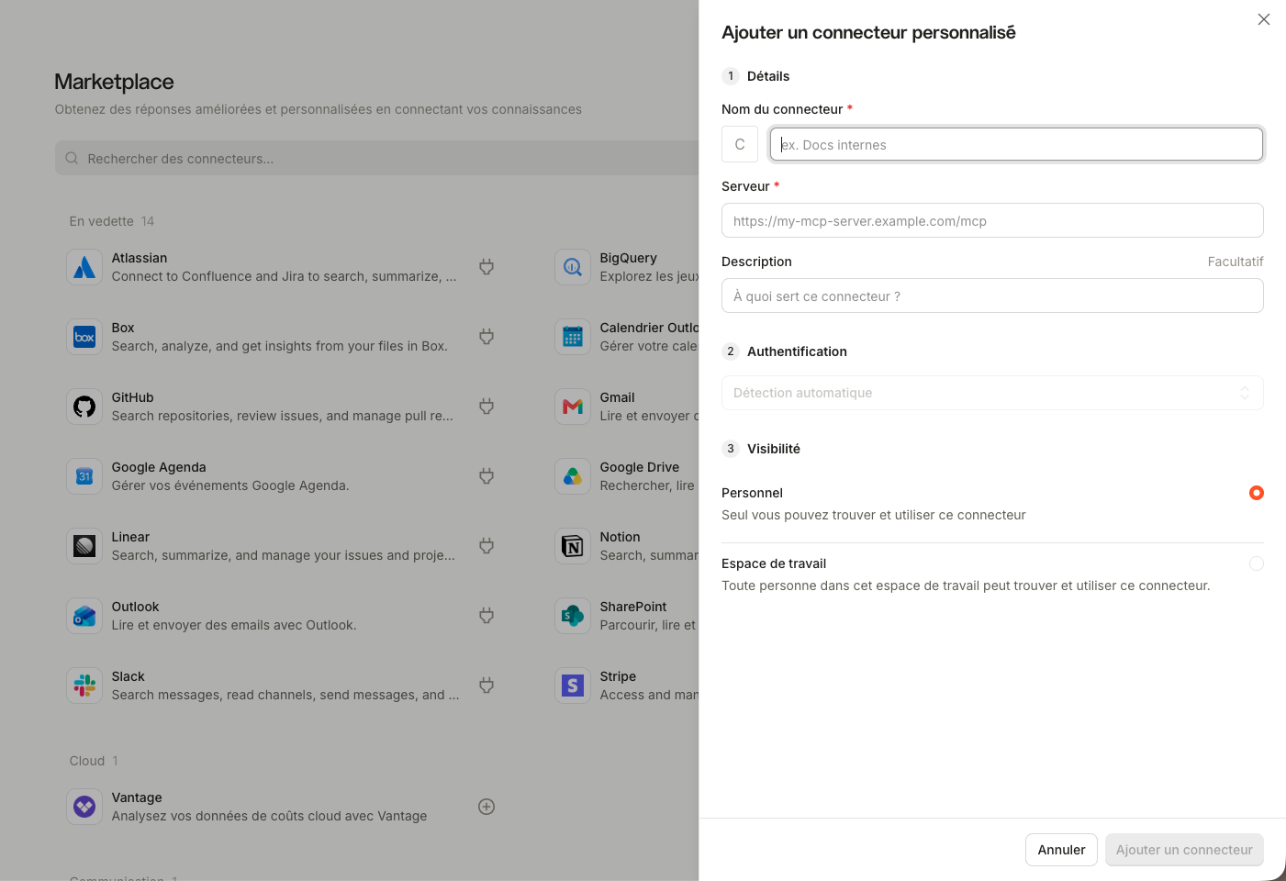This screenshot has height=881, width=1286.
Task: Click the Slack connector logo
Action: point(84,686)
